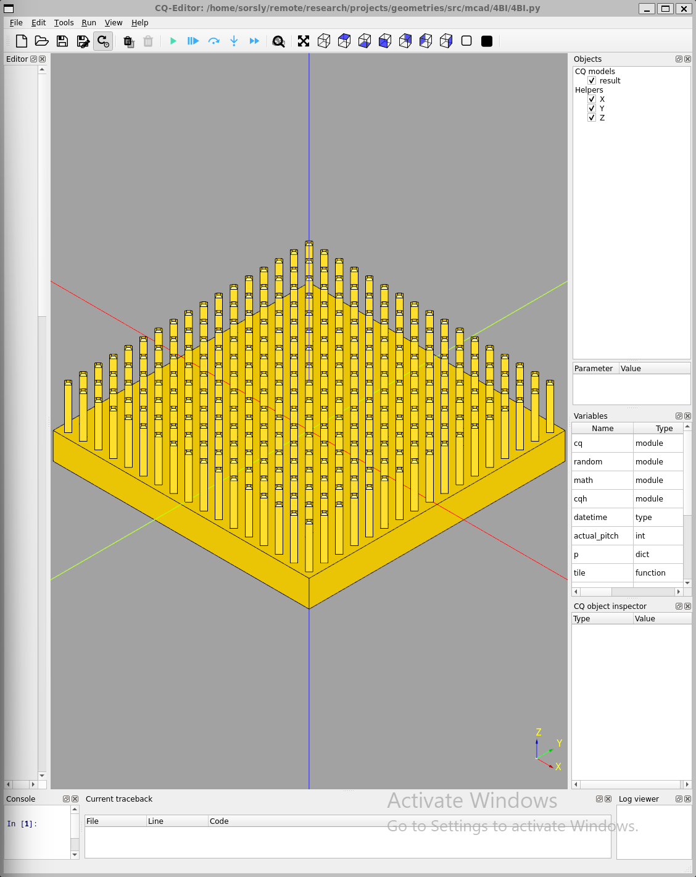The height and width of the screenshot is (877, 696).
Task: Click the Variables panel scroll right arrow
Action: (x=679, y=592)
